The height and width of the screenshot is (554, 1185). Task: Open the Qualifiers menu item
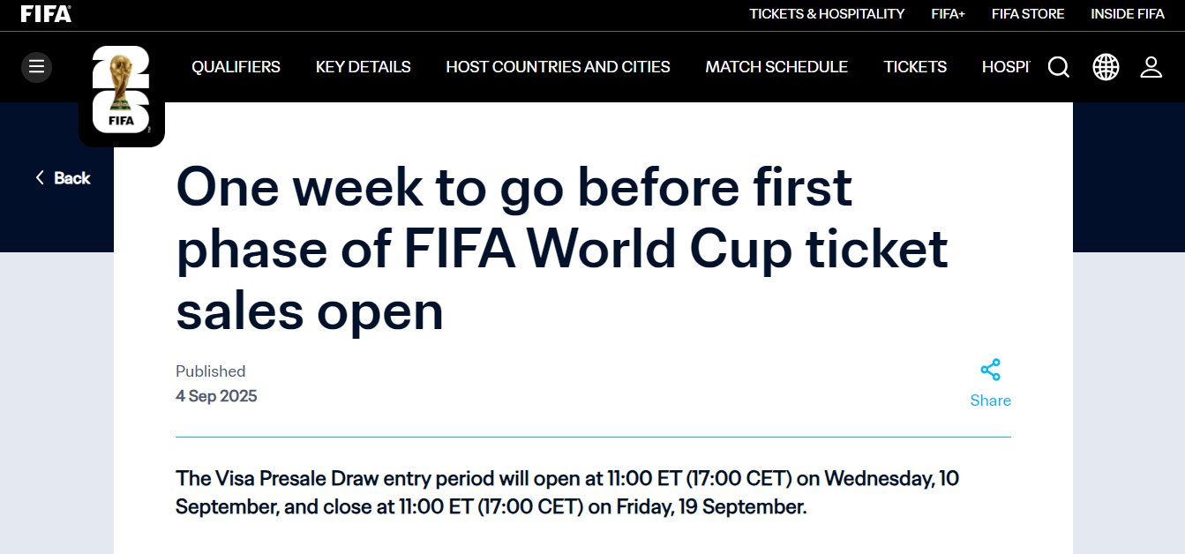point(236,67)
